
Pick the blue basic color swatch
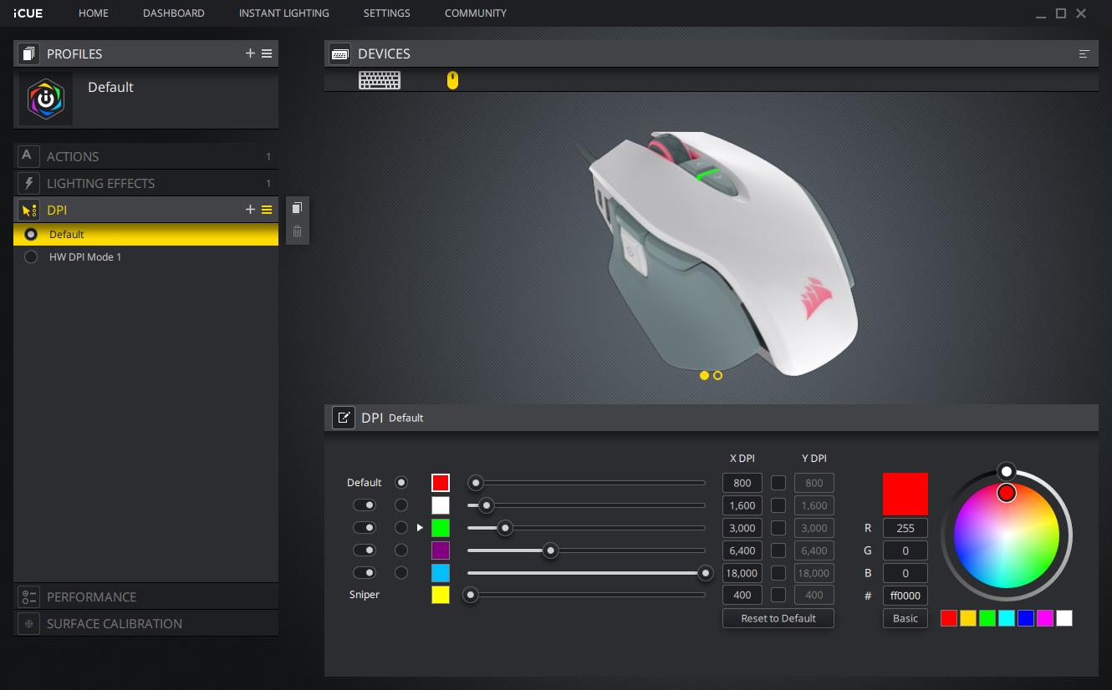point(1026,618)
